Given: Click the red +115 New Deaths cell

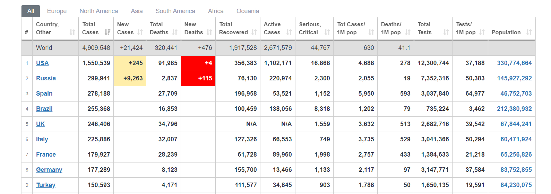Looking at the screenshot, I should click(198, 78).
